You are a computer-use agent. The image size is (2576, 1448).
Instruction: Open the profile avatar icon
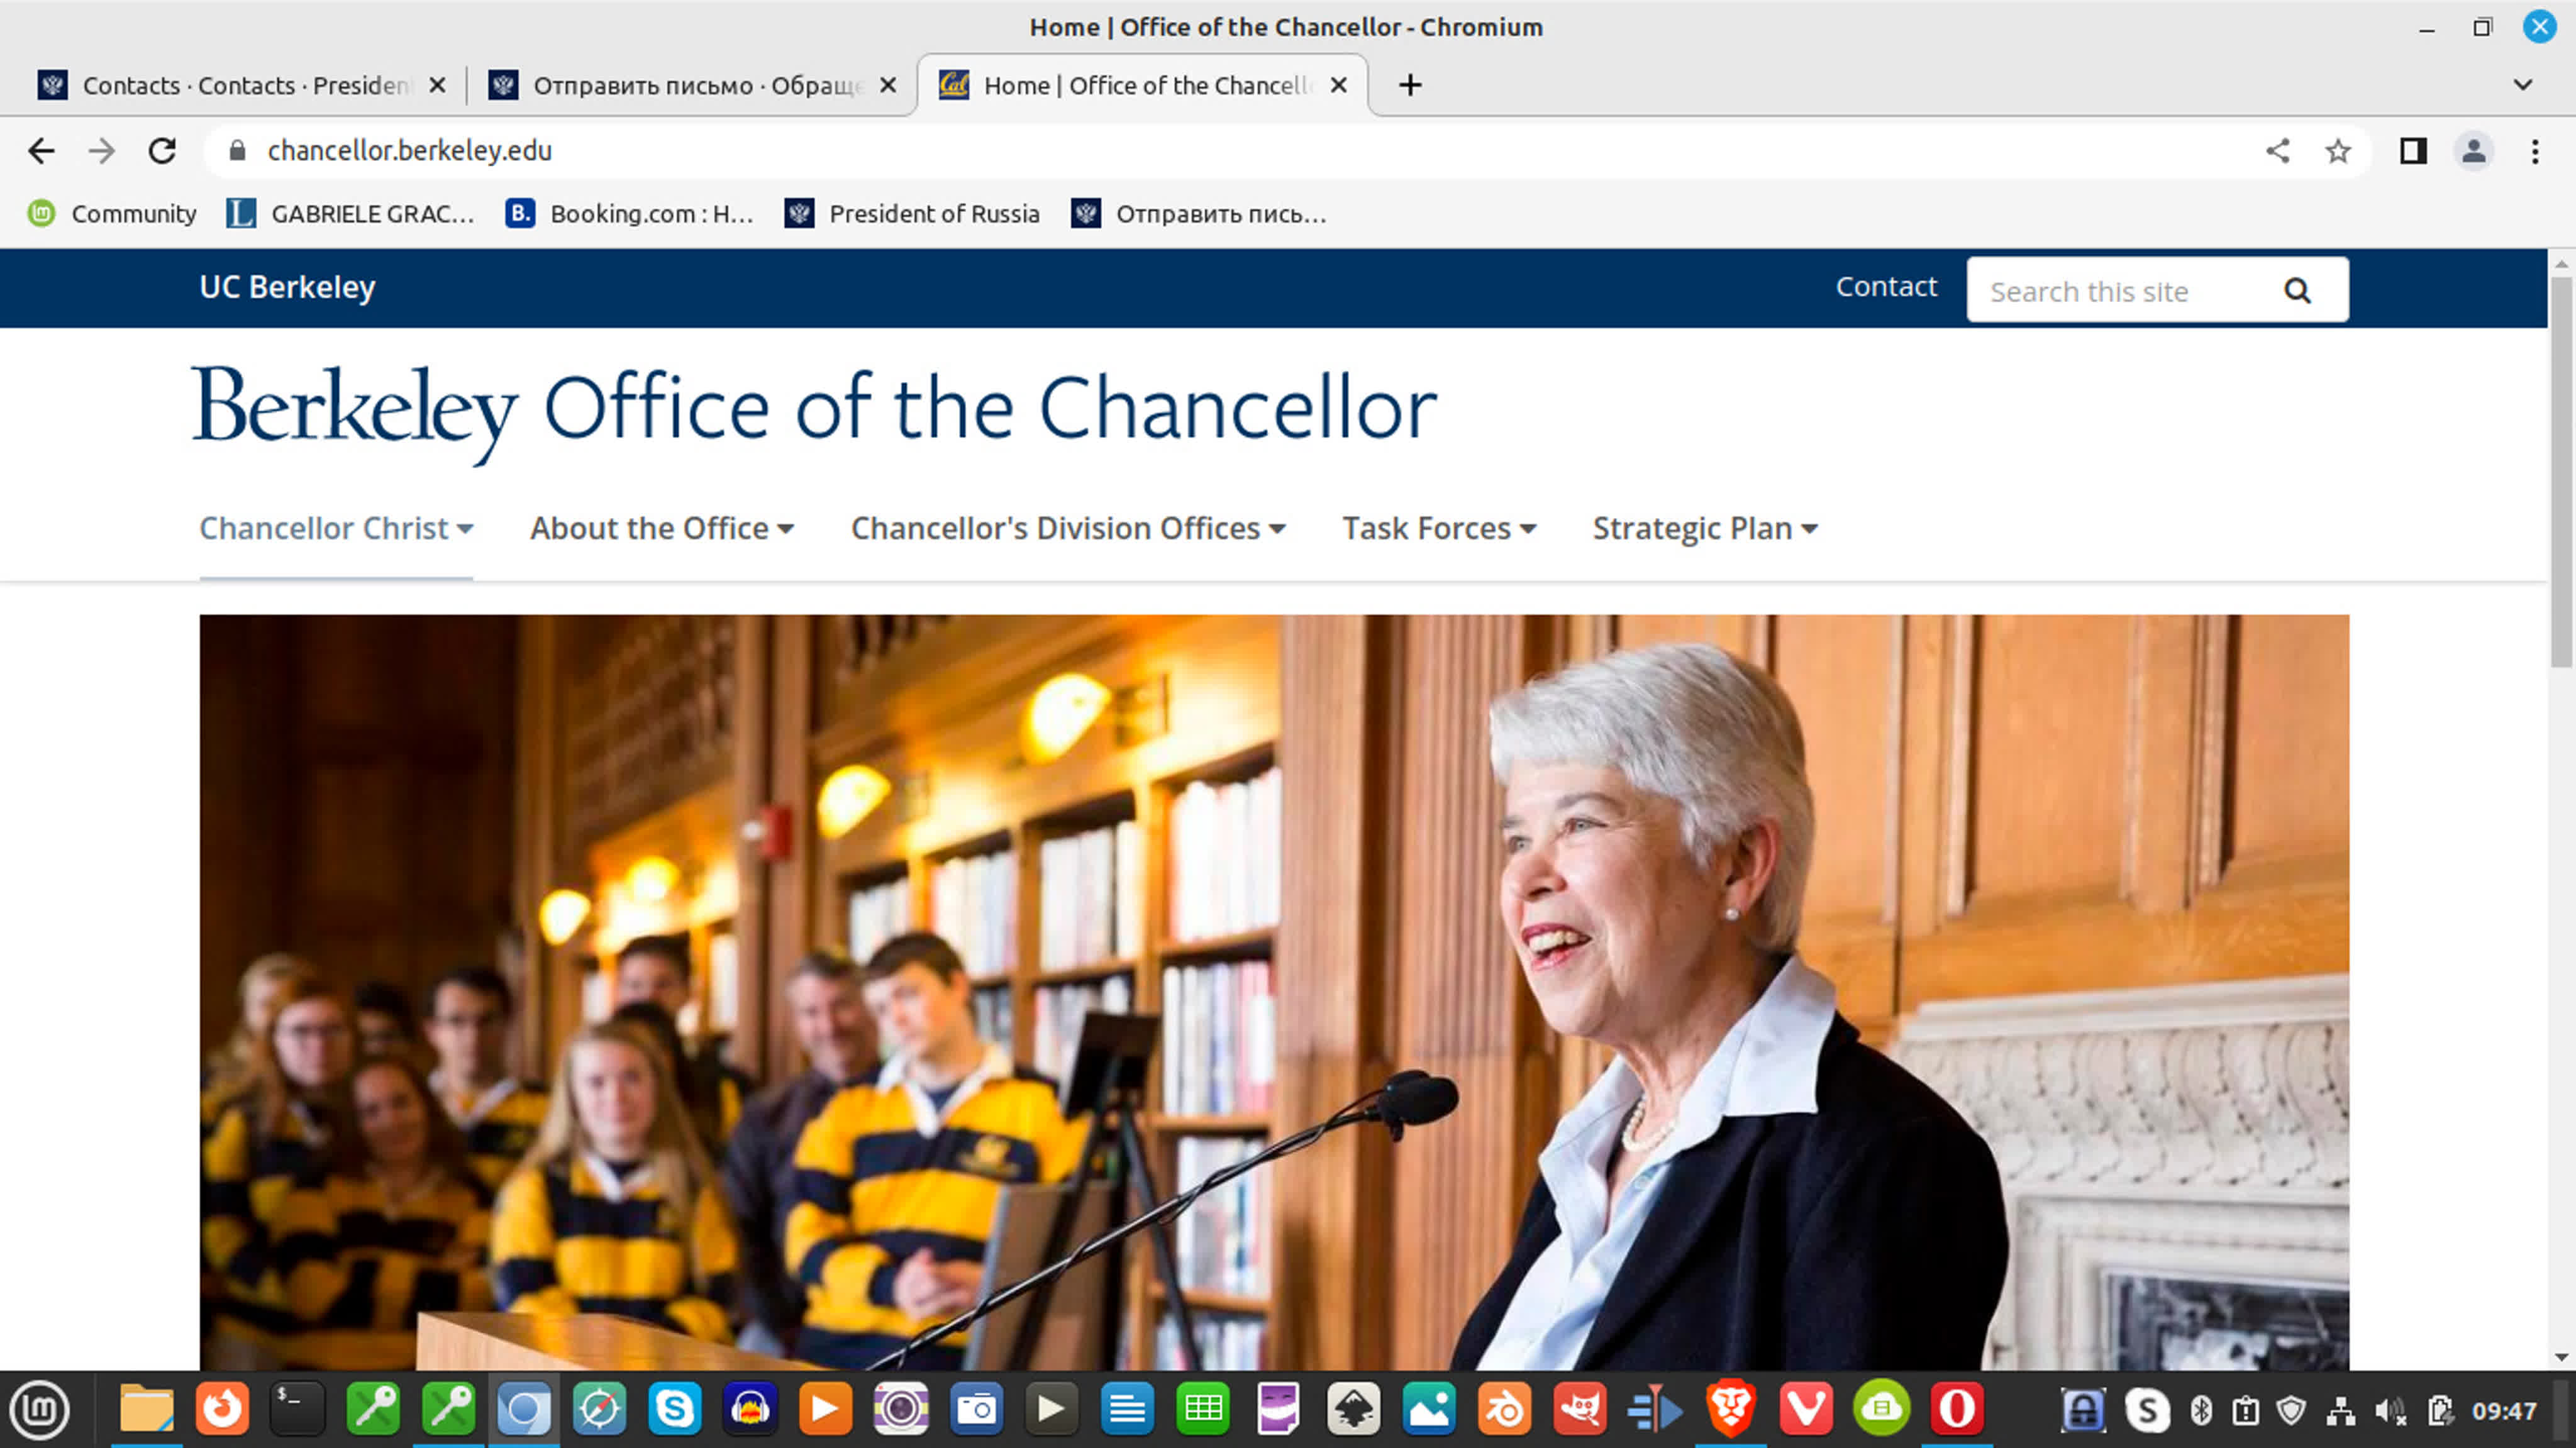(x=2473, y=151)
